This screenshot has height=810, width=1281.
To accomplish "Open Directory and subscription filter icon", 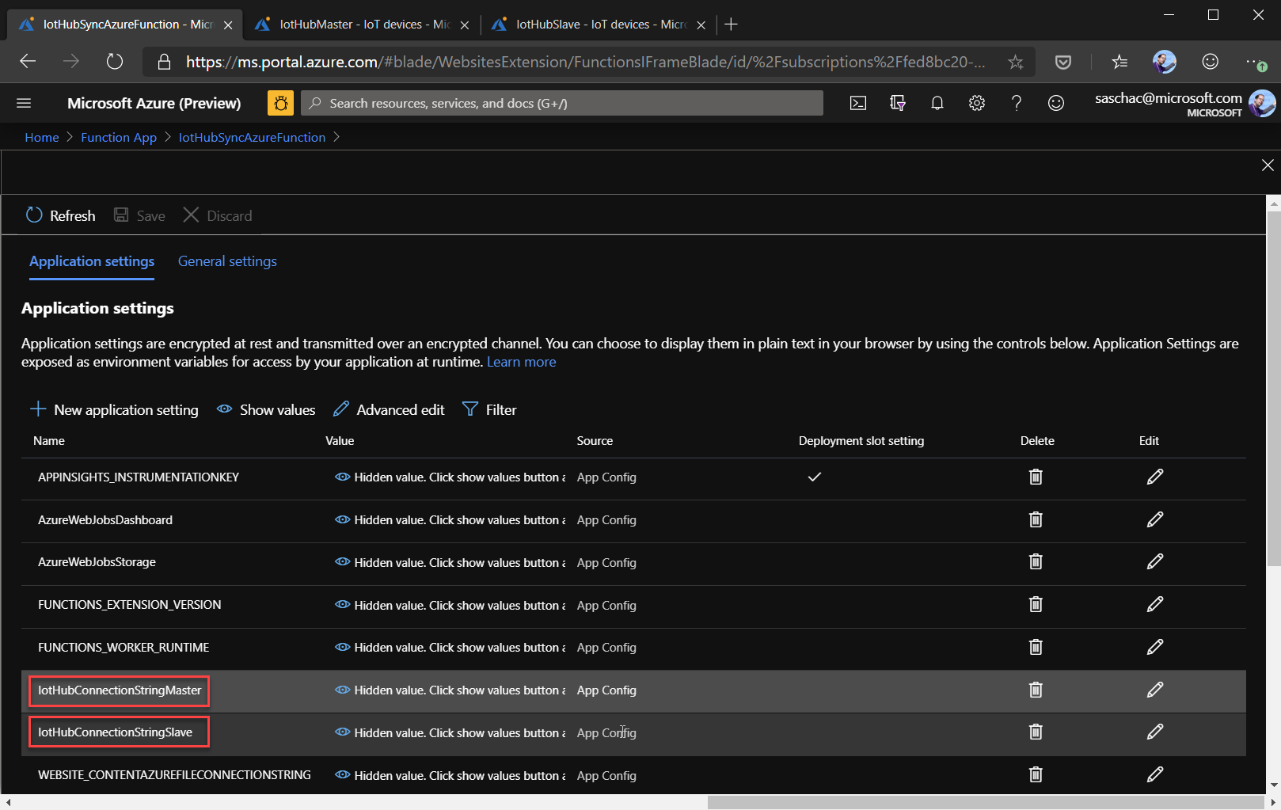I will (898, 103).
